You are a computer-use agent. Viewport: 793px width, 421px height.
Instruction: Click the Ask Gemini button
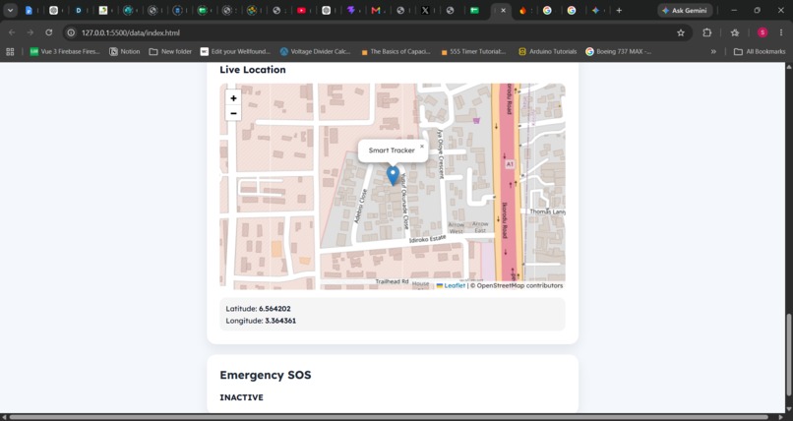[x=685, y=10]
